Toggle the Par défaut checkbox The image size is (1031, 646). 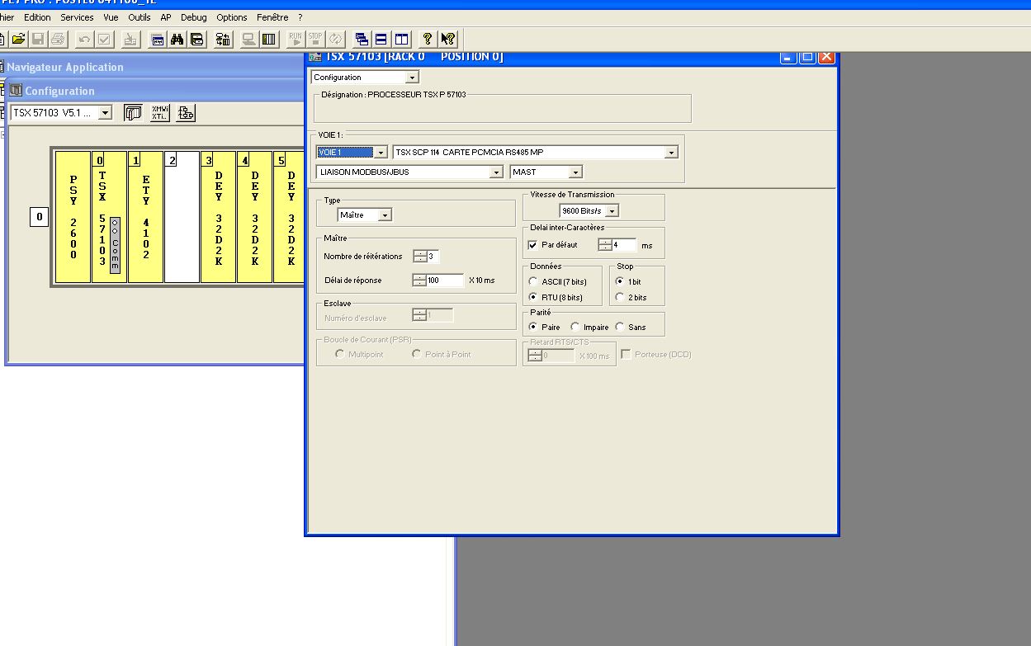pos(532,245)
